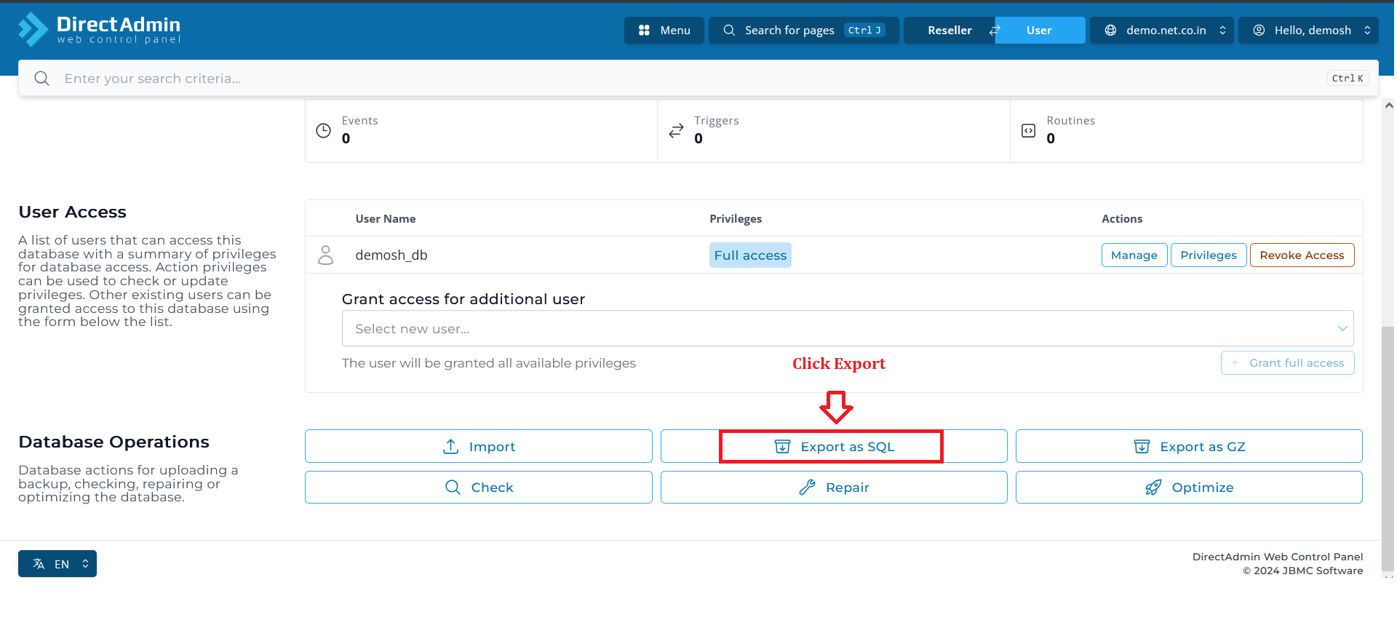
Task: Click the magnifier icon in the search bar
Action: [x=42, y=78]
